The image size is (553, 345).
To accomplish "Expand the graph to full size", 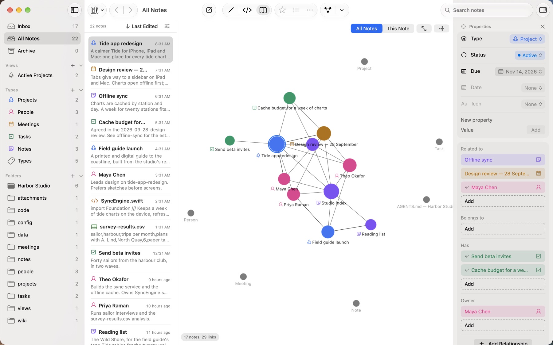I will (x=424, y=29).
